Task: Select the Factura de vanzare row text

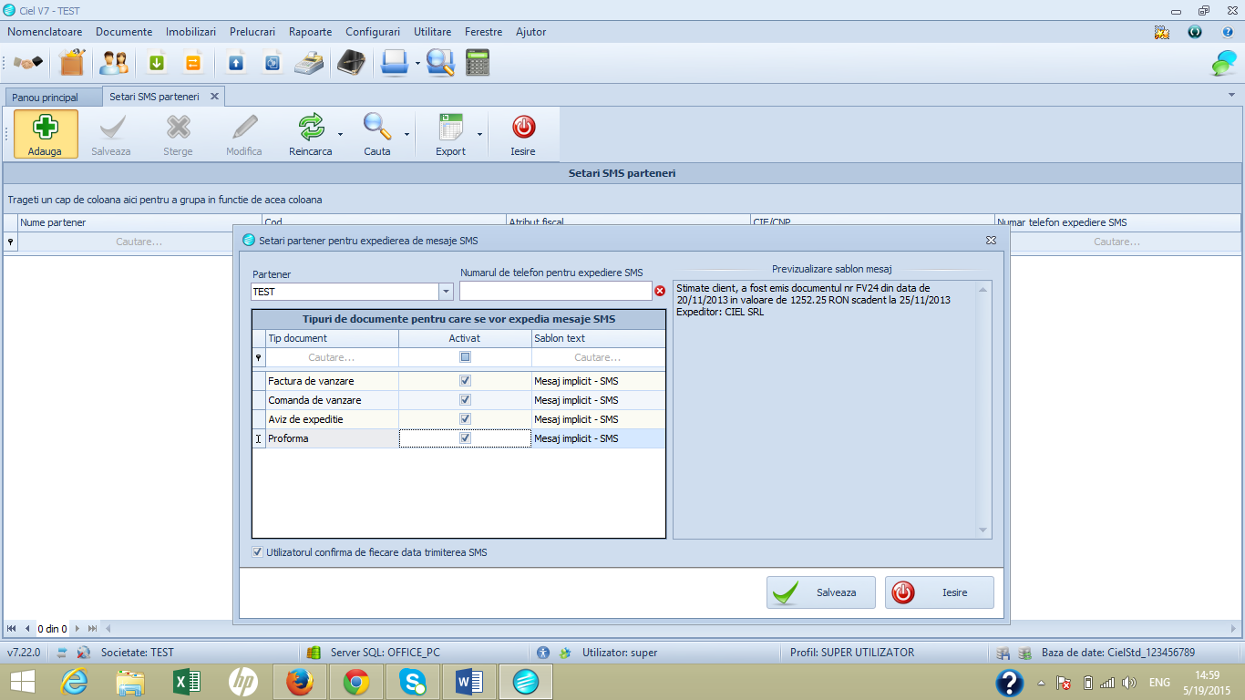Action: (x=311, y=381)
